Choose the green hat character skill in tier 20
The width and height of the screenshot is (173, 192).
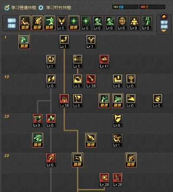pyautogui.click(x=38, y=140)
